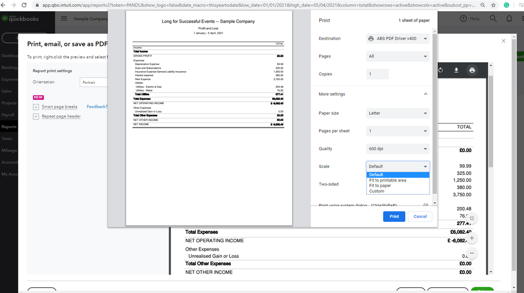Viewport: 524px width, 293px height.
Task: Click the PDF viewer rotate icon
Action: (x=441, y=70)
